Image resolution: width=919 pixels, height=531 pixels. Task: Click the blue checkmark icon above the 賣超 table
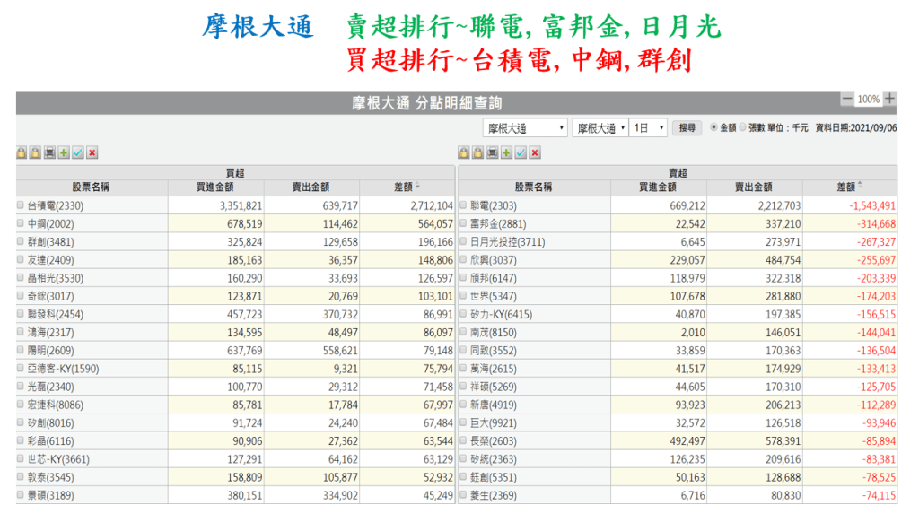coord(521,153)
